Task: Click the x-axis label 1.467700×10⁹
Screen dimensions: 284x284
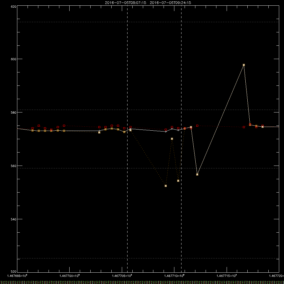Action: pyautogui.click(x=70, y=276)
